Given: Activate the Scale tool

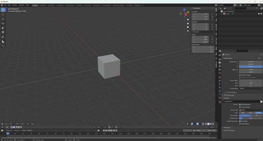Looking at the screenshot, I should coord(3,28).
